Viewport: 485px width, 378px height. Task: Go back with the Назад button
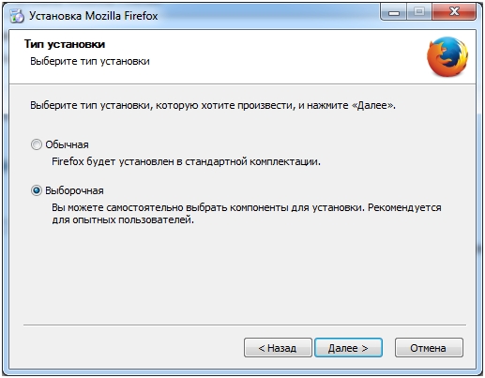[278, 347]
